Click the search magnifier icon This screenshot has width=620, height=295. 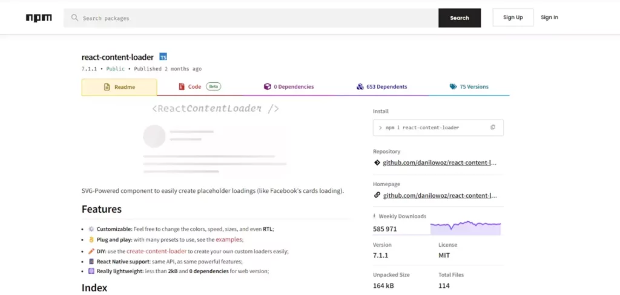click(x=74, y=18)
